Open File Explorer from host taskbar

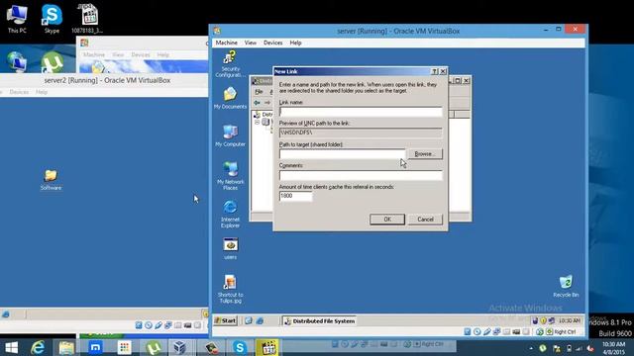pyautogui.click(x=66, y=347)
